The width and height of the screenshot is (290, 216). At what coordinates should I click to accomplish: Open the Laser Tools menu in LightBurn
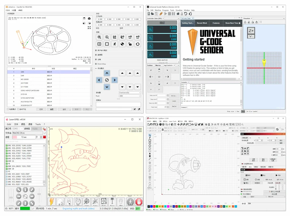(x=172, y=121)
